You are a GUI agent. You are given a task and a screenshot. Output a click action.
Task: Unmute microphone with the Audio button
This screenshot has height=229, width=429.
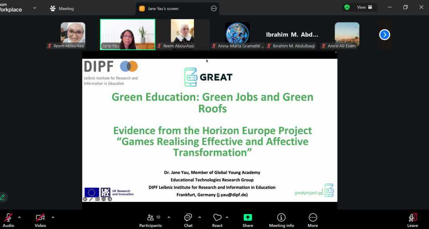coord(8,220)
